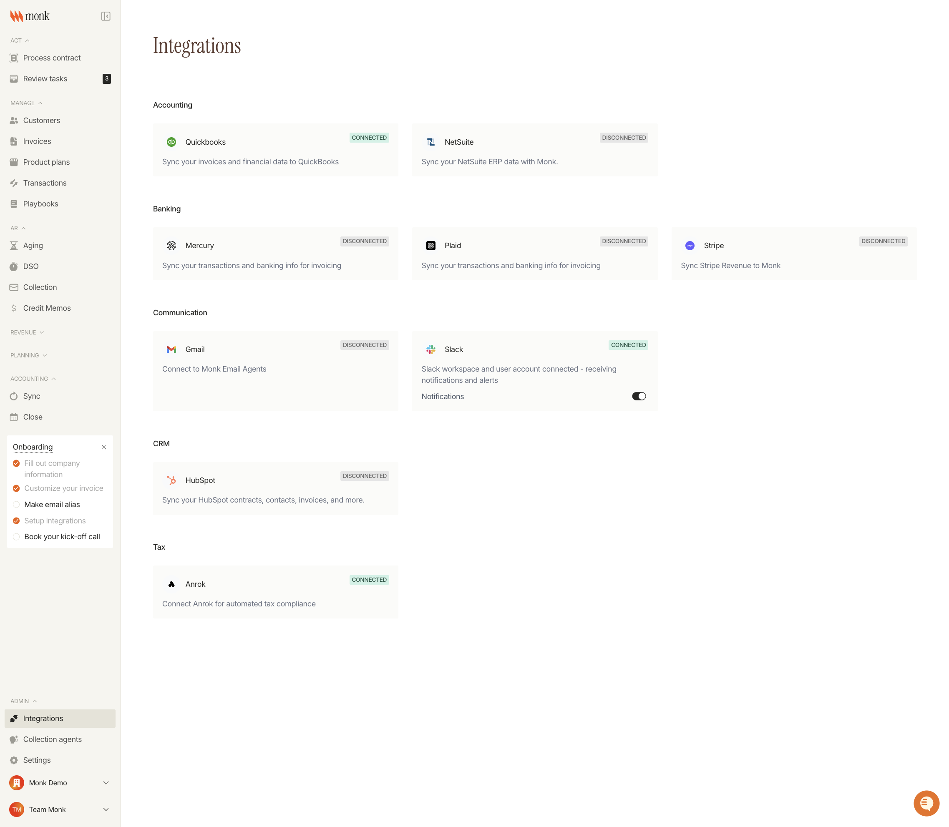Switch to the Integrations admin page
Screen dimensions: 949x827
(x=43, y=718)
